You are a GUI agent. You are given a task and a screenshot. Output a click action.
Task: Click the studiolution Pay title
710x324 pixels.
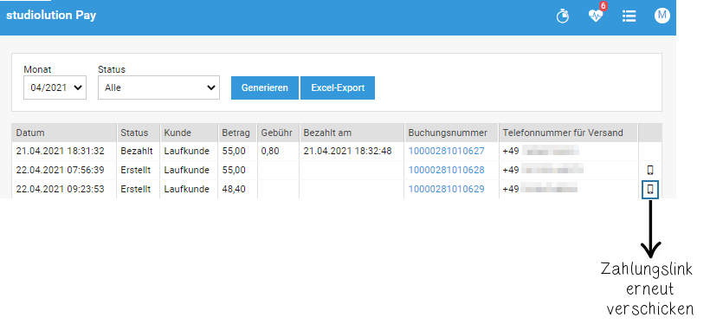click(x=51, y=16)
